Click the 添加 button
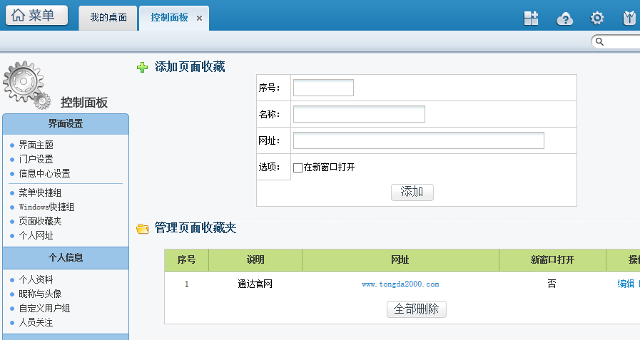This screenshot has height=340, width=640. (x=412, y=192)
